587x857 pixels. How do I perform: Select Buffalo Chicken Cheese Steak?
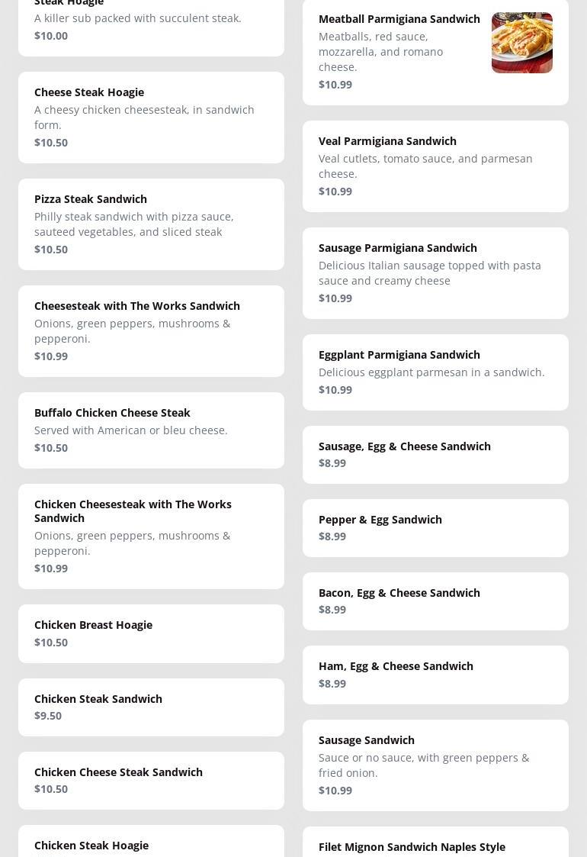click(x=151, y=430)
